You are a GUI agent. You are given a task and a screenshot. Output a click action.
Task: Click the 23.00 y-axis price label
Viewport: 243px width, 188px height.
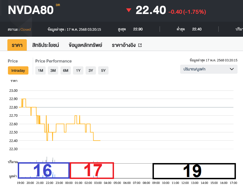pos(13,91)
